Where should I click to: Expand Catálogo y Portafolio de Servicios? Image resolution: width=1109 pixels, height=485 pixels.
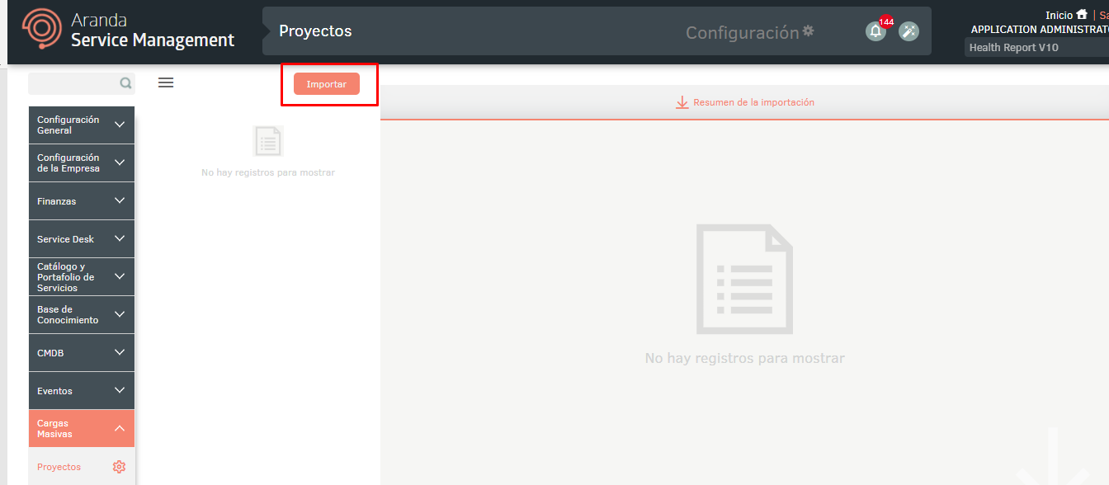82,277
